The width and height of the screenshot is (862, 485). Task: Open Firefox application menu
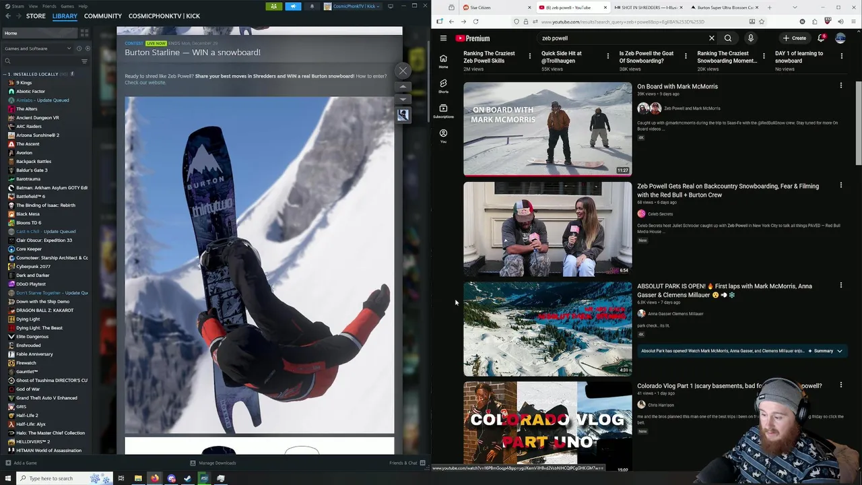[x=853, y=22]
